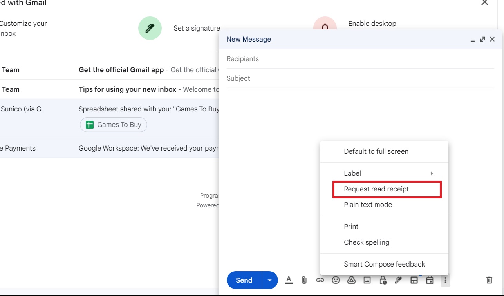Open the Spreadsheet shared with you email
The width and height of the screenshot is (504, 296).
[110, 118]
